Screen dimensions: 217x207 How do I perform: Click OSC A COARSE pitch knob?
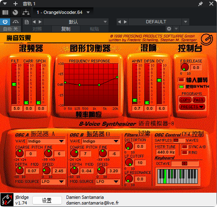[x=20, y=153]
